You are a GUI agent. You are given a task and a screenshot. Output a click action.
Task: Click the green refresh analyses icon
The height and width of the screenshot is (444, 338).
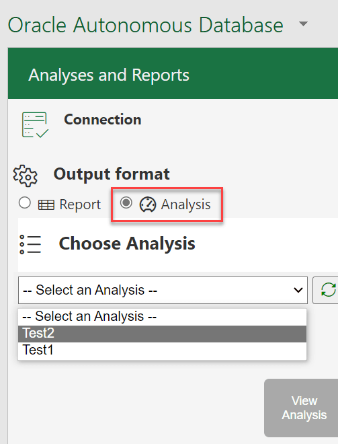[328, 290]
